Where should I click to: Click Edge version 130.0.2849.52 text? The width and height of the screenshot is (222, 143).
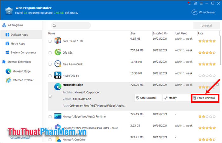pos(82,99)
